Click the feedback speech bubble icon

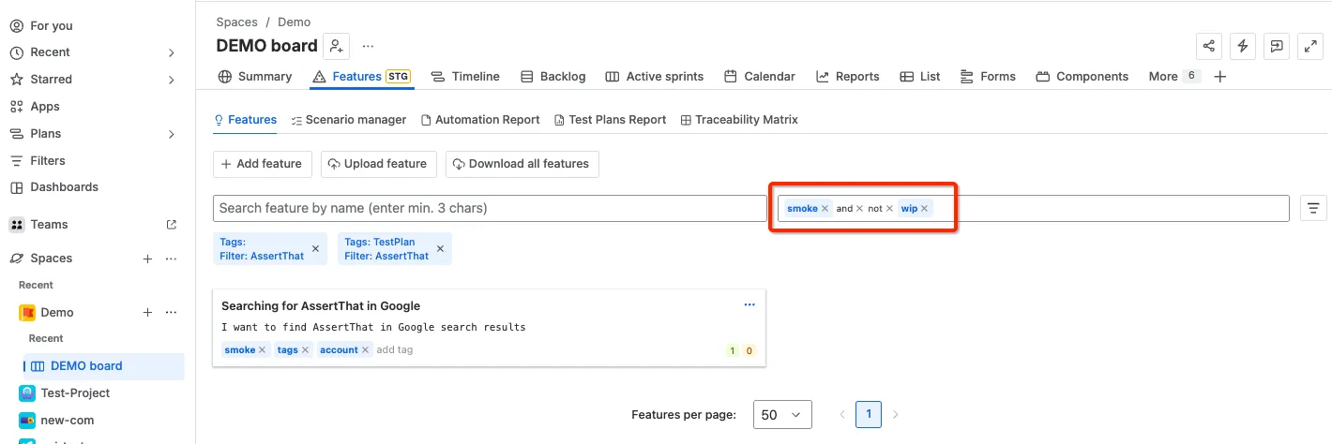(x=1277, y=46)
